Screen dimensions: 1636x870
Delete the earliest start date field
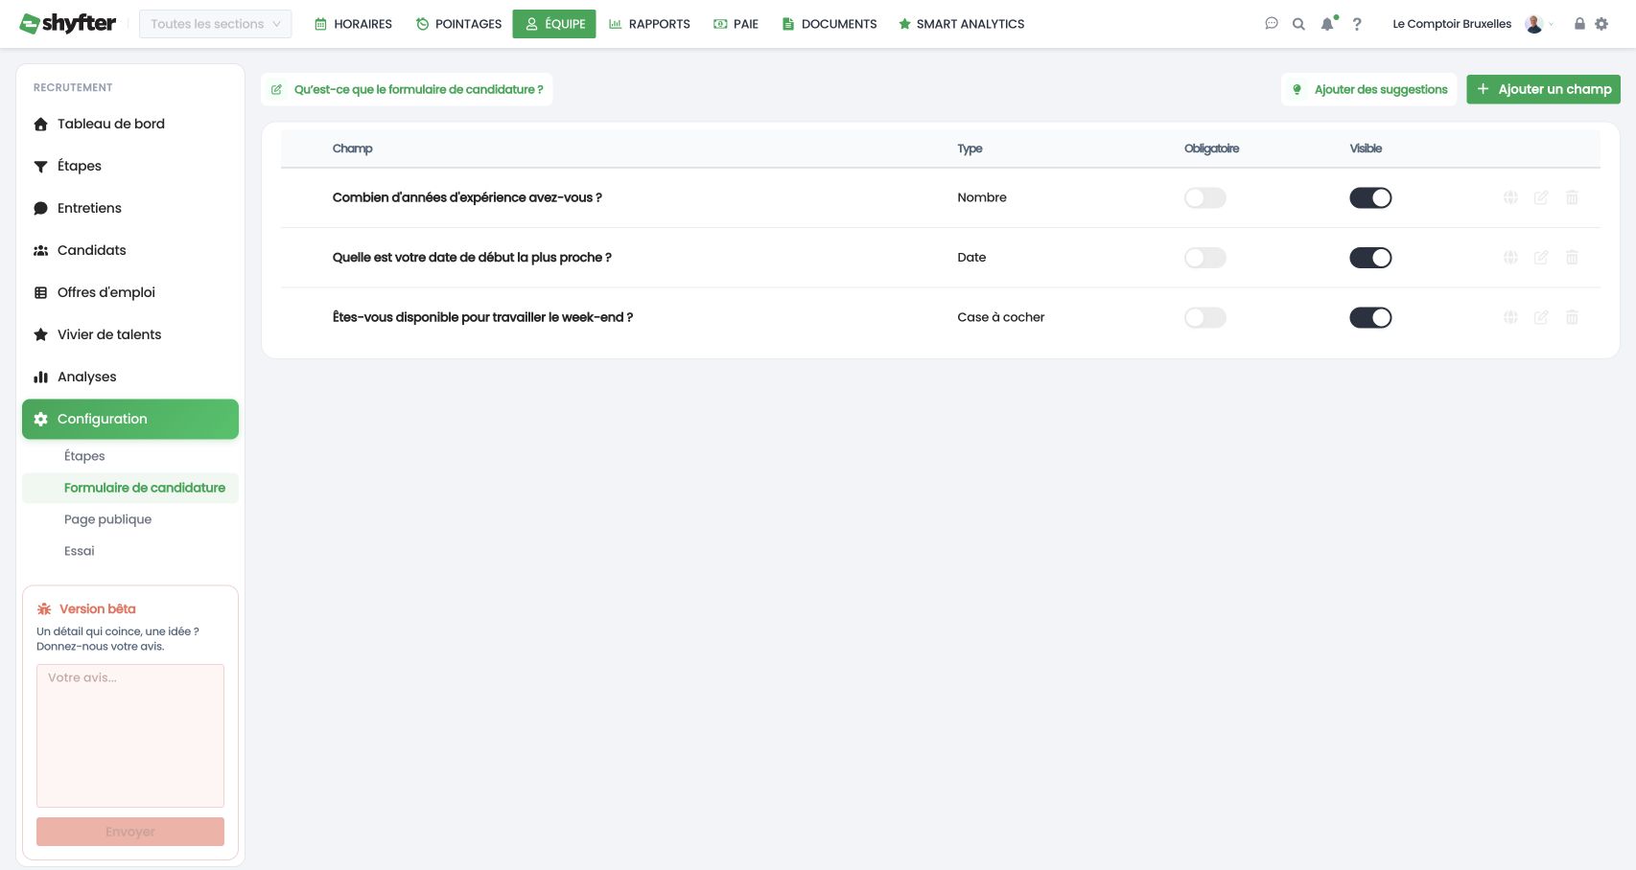(x=1572, y=258)
